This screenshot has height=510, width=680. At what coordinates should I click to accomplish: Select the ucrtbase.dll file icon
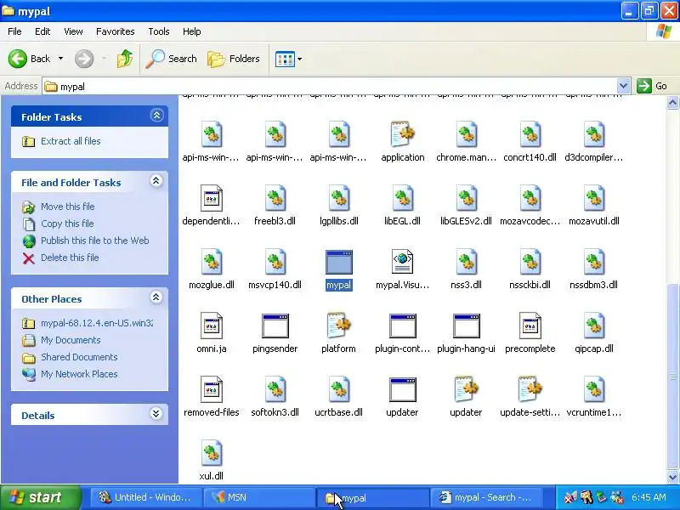pos(338,389)
